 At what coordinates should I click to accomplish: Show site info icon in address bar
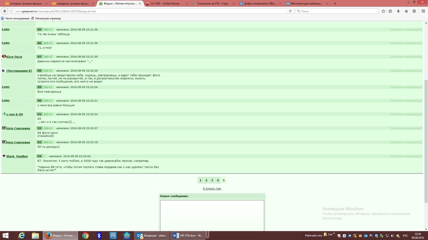[x=11, y=11]
